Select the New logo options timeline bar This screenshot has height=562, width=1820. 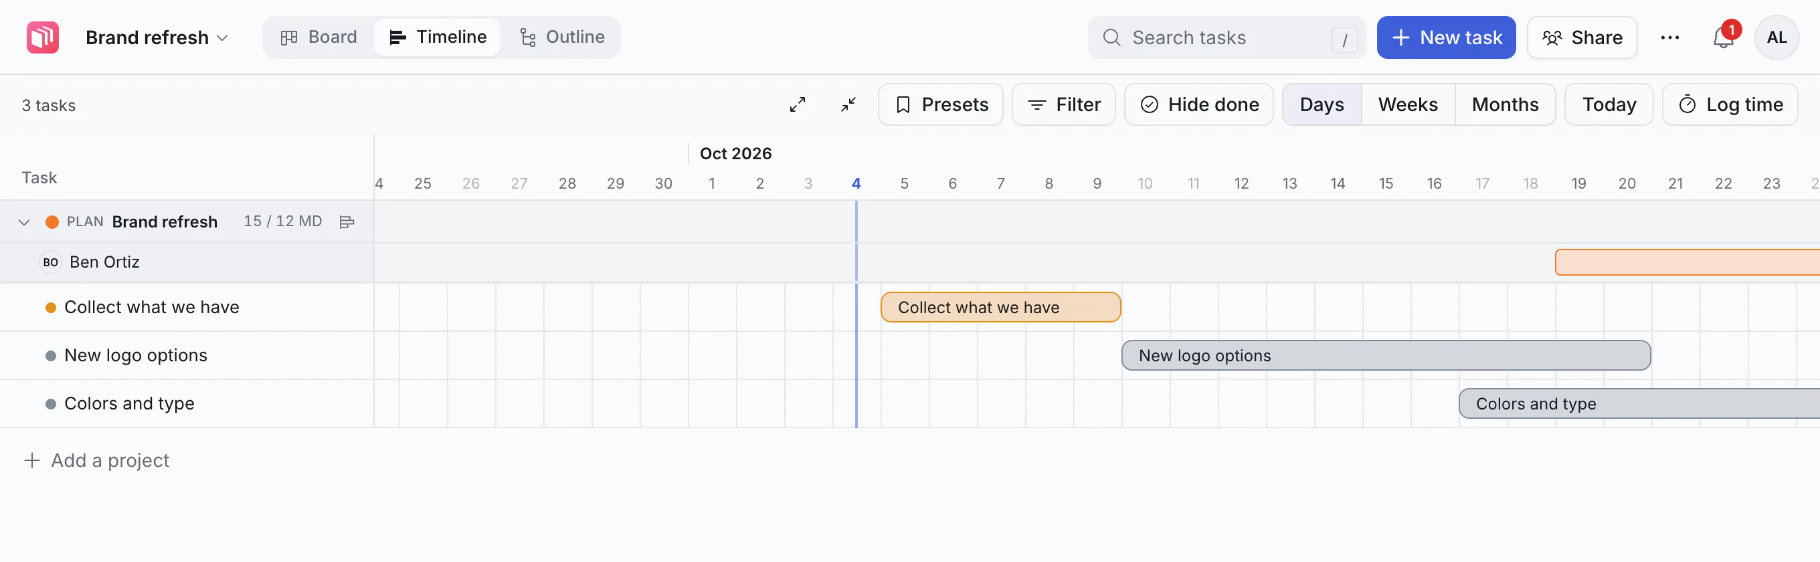(1386, 356)
